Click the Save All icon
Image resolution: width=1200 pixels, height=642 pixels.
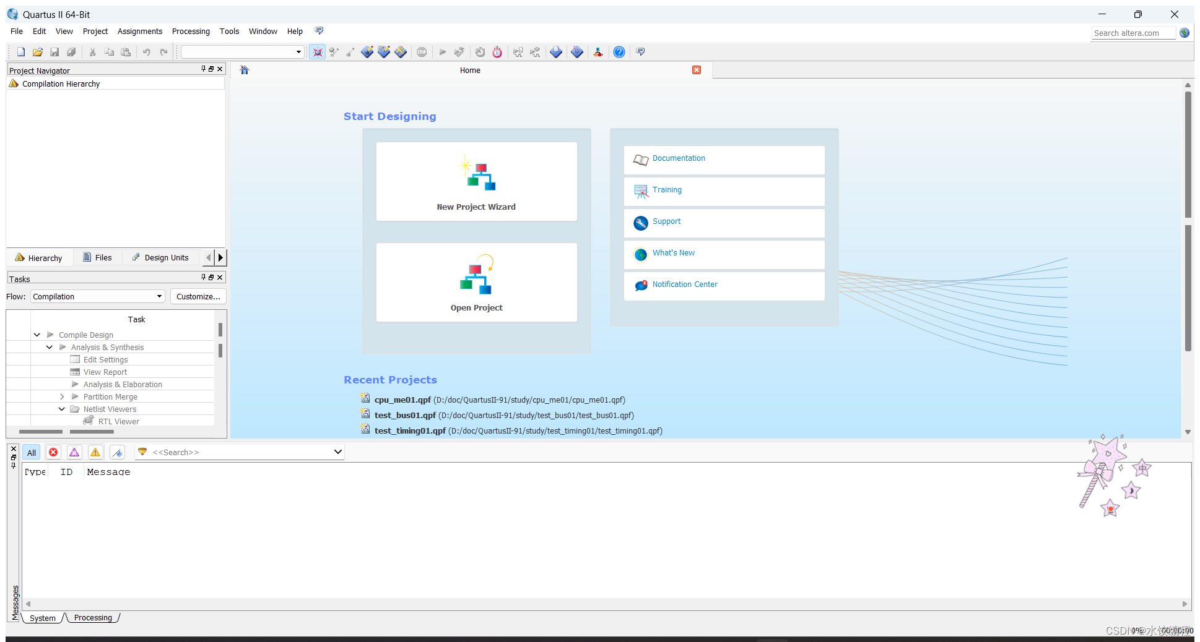(x=71, y=52)
